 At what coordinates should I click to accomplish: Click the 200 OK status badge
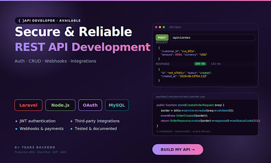pos(200,64)
